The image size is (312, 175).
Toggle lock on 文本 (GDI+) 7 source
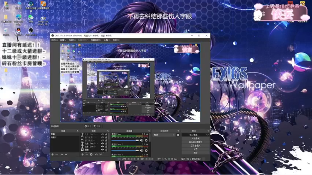coord(106,143)
